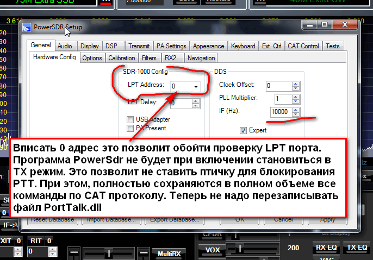Viewport: 373px width, 260px height.
Task: Select the Options sub-tab
Action: click(92, 58)
